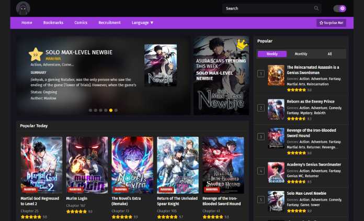Open Murim Login latest chapter link

pos(76,206)
